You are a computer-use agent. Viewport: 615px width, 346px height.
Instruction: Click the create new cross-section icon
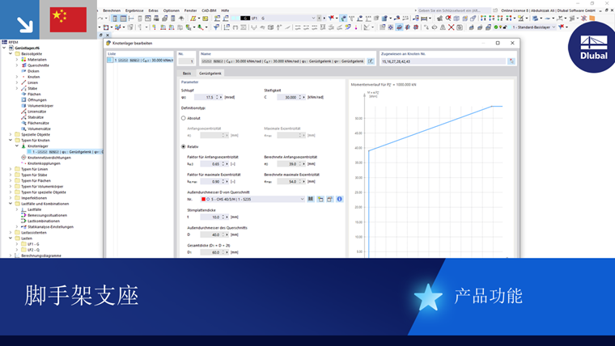[320, 199]
